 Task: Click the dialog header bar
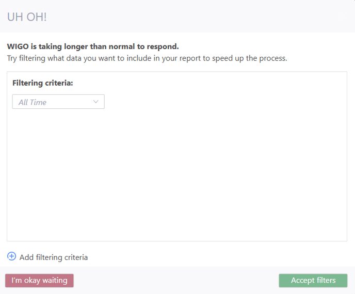(177, 17)
